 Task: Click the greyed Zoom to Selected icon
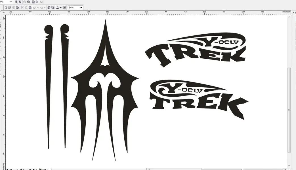[24, 2]
